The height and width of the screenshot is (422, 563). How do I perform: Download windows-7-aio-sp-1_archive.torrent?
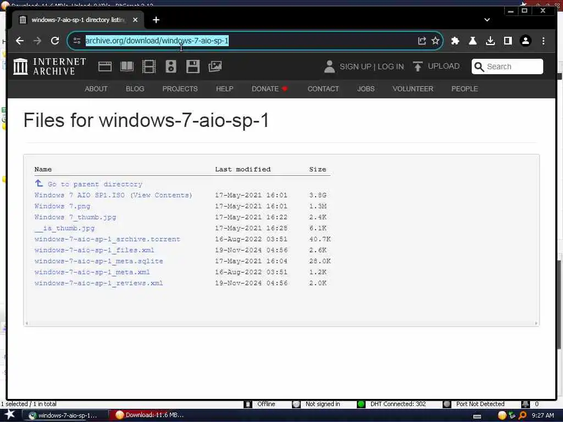(107, 240)
